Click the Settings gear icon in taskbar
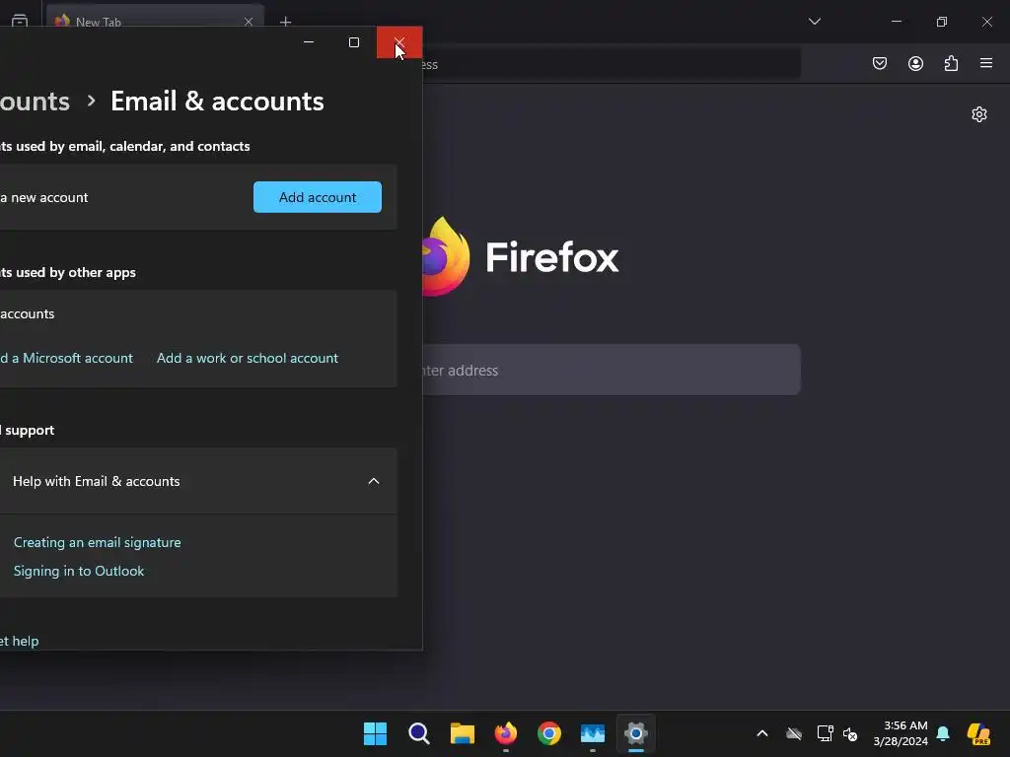The image size is (1010, 757). [x=636, y=733]
